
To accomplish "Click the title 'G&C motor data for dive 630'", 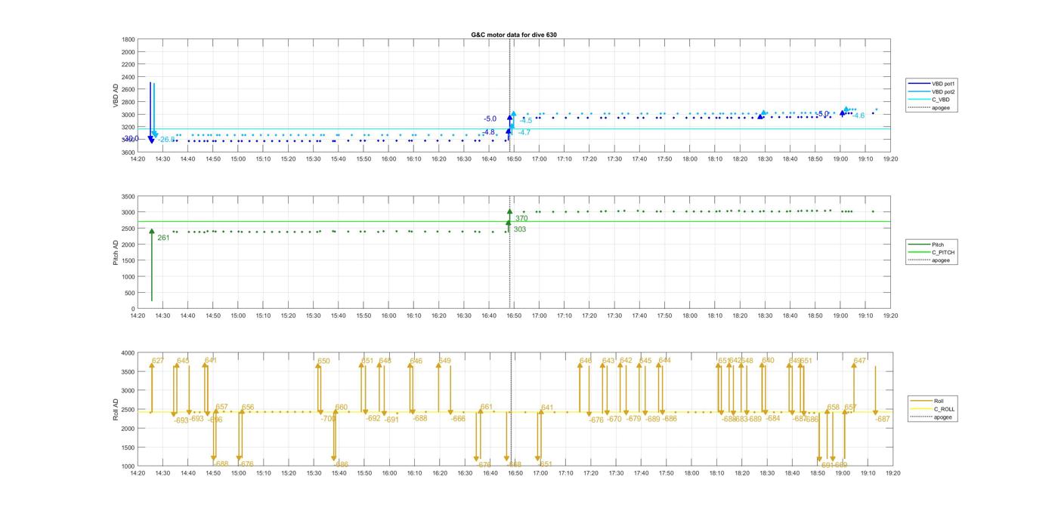I will (514, 35).
